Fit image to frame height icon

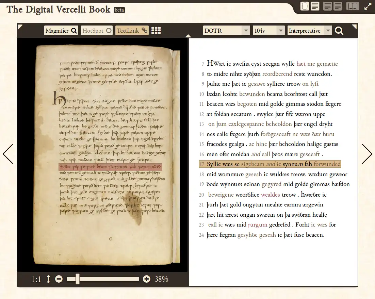pyautogui.click(x=48, y=279)
